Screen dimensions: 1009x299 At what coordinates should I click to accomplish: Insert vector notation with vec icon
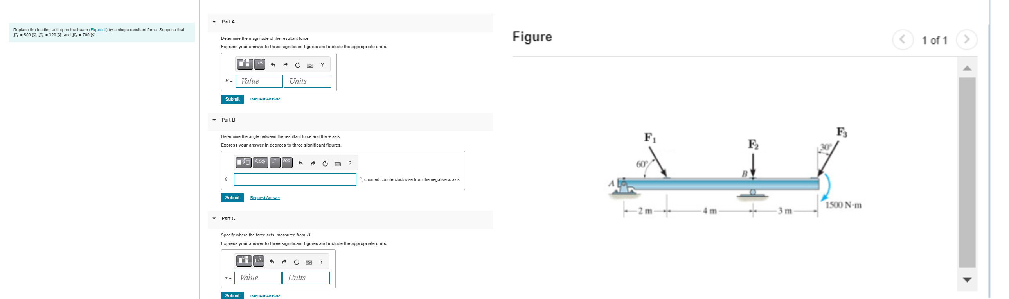pos(286,162)
